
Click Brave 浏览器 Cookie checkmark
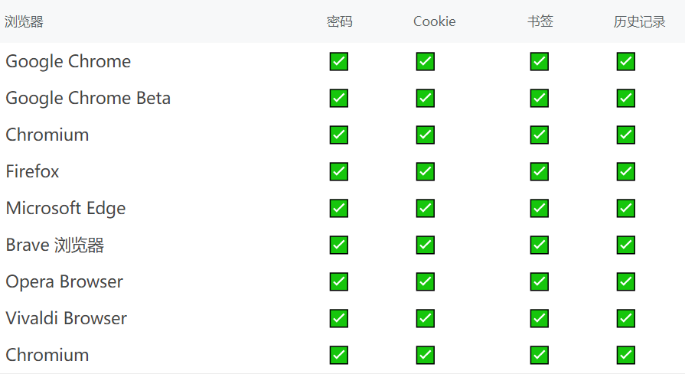tap(426, 245)
